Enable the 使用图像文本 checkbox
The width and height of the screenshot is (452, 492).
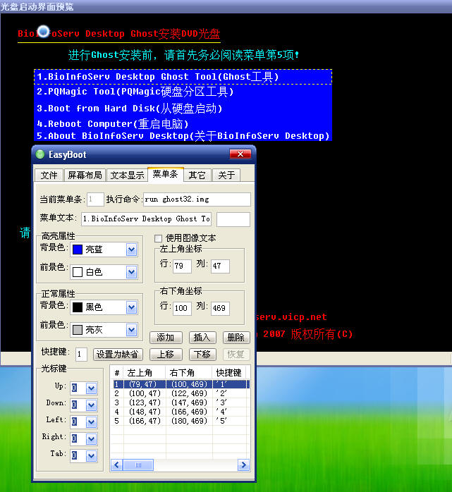coord(159,238)
